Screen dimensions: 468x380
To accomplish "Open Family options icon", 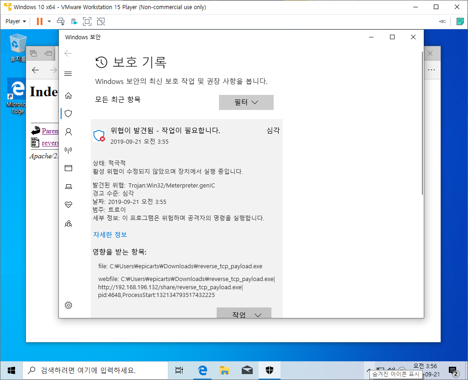I will tap(68, 224).
